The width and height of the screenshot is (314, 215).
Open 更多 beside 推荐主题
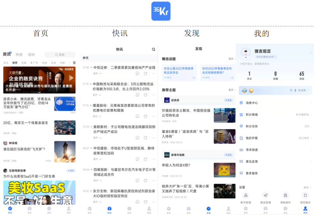tap(232, 90)
